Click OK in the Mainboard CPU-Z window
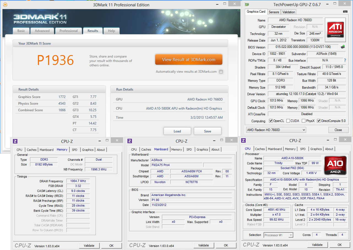 [226, 245]
